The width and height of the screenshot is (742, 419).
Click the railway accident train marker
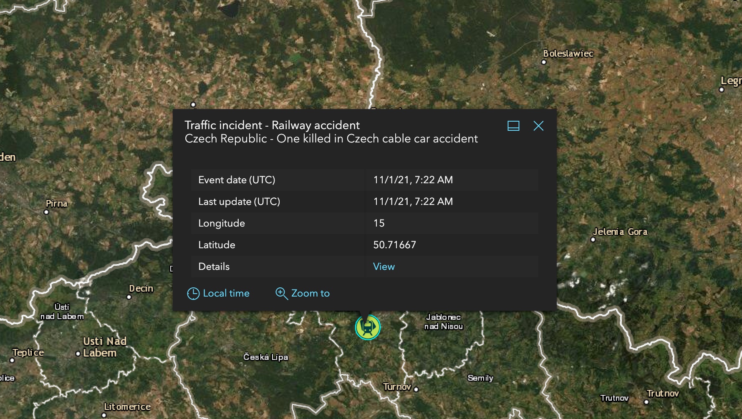[367, 327]
